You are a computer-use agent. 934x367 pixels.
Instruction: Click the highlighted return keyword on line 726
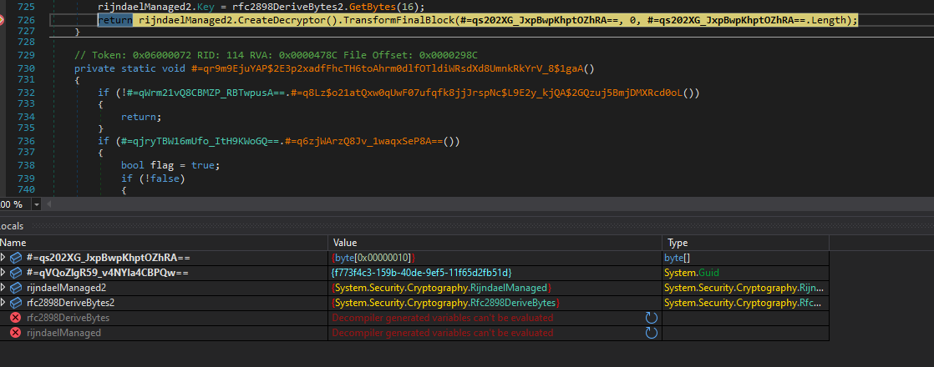(115, 20)
